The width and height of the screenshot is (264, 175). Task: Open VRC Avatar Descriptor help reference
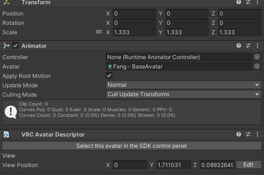click(239, 134)
